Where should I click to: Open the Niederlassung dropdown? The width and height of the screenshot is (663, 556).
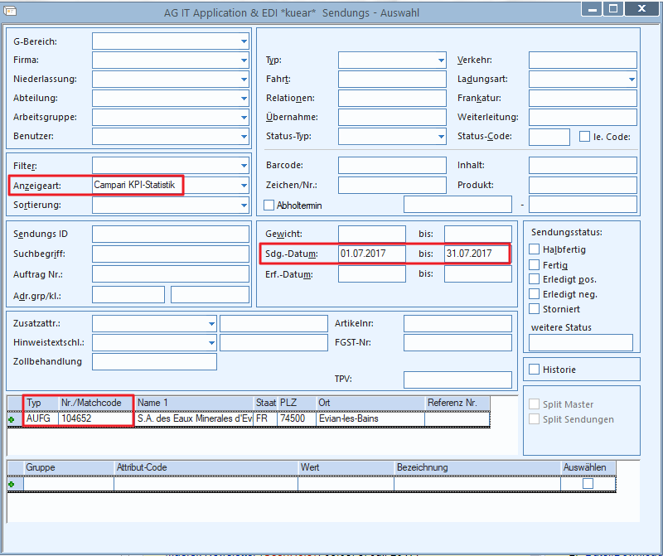pos(244,79)
